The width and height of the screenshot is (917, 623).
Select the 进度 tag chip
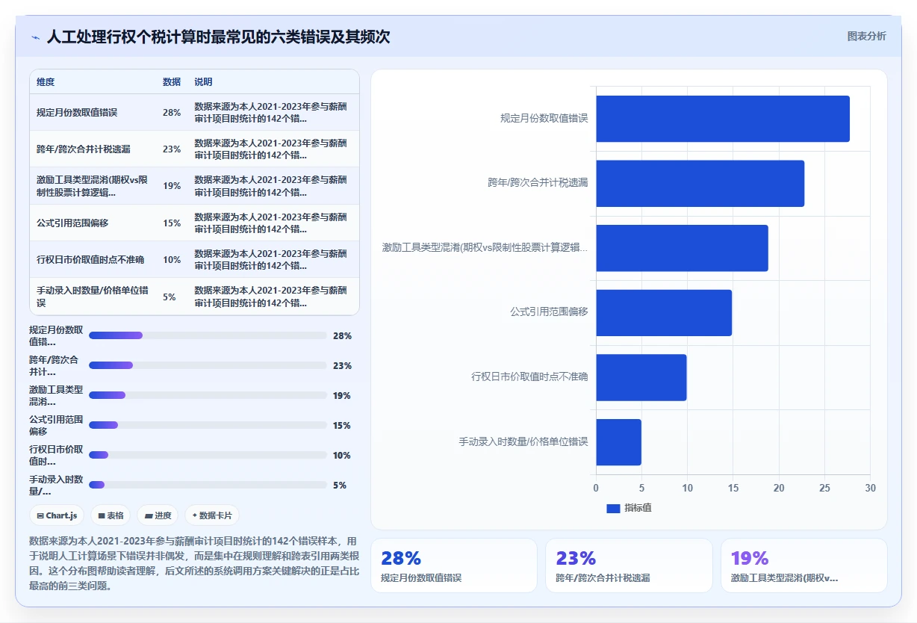pyautogui.click(x=158, y=515)
